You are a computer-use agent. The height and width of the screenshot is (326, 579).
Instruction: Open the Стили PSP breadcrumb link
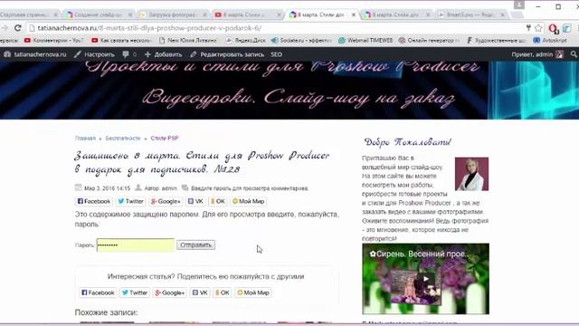pos(165,139)
